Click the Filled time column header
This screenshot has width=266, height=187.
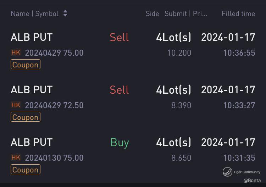point(238,13)
